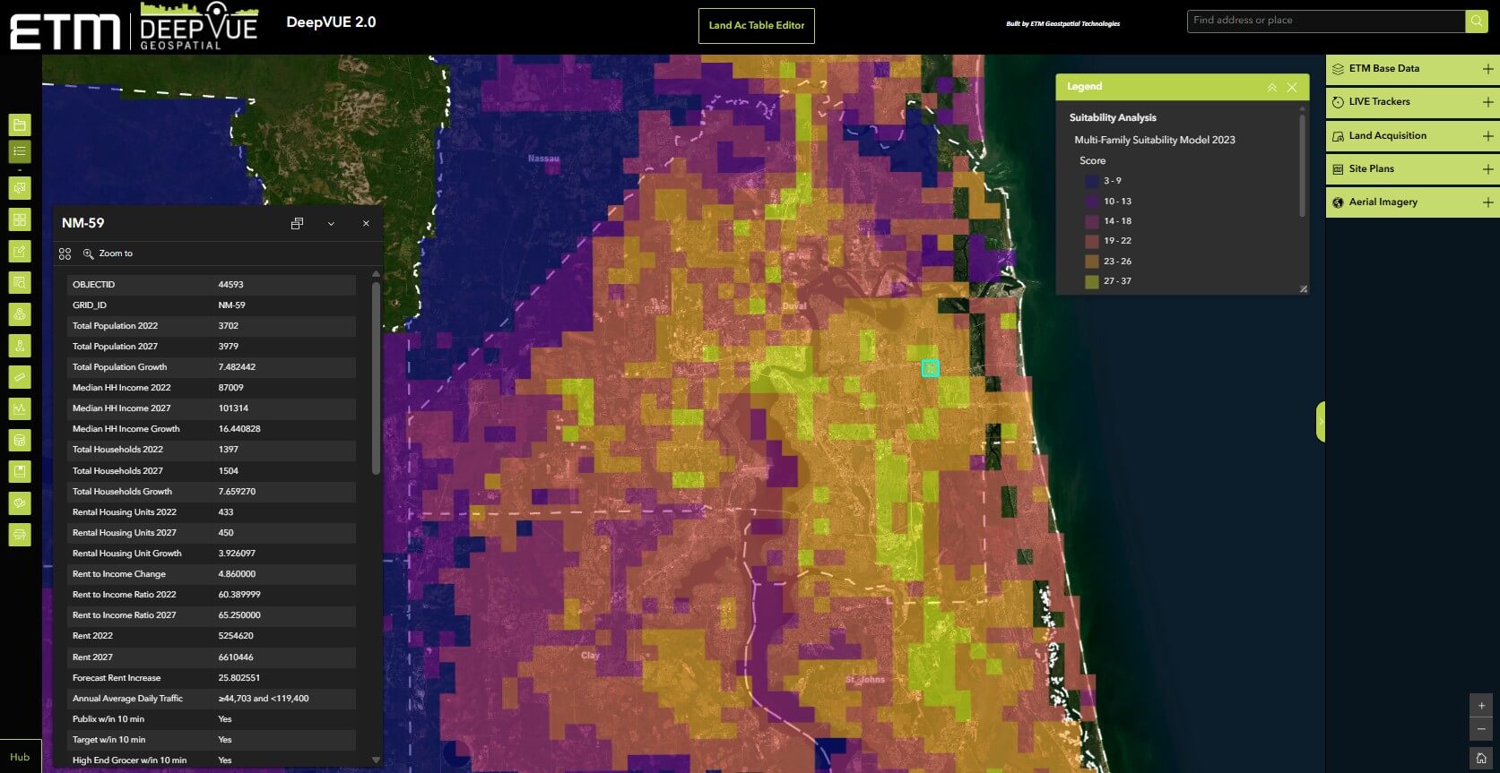
Task: Expand the Land Acquisition group
Action: (x=1487, y=136)
